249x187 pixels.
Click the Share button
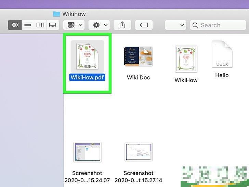(122, 25)
